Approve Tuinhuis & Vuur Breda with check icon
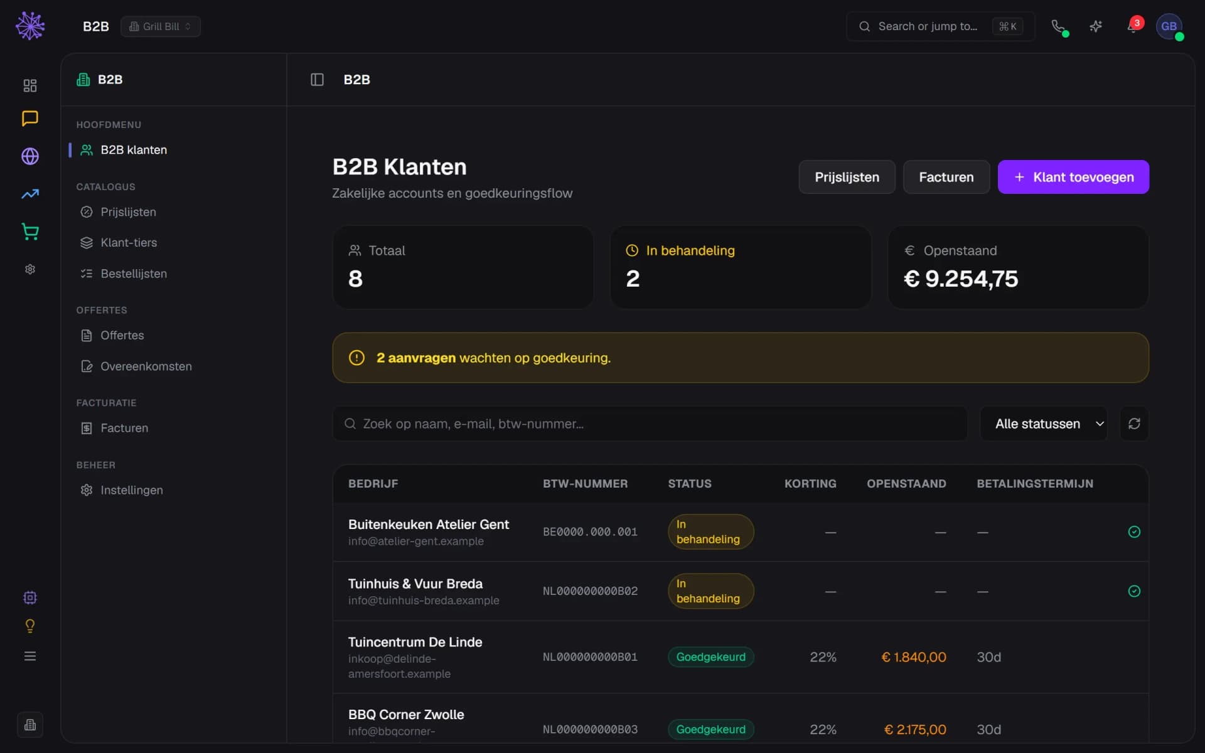 (x=1134, y=591)
